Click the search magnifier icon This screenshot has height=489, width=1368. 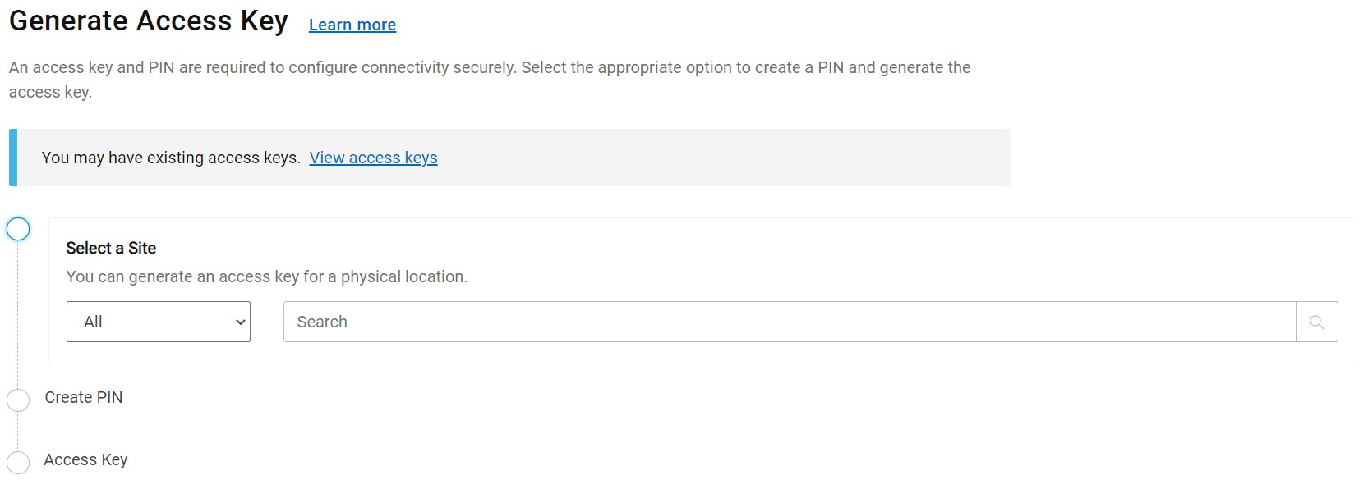pyautogui.click(x=1317, y=322)
